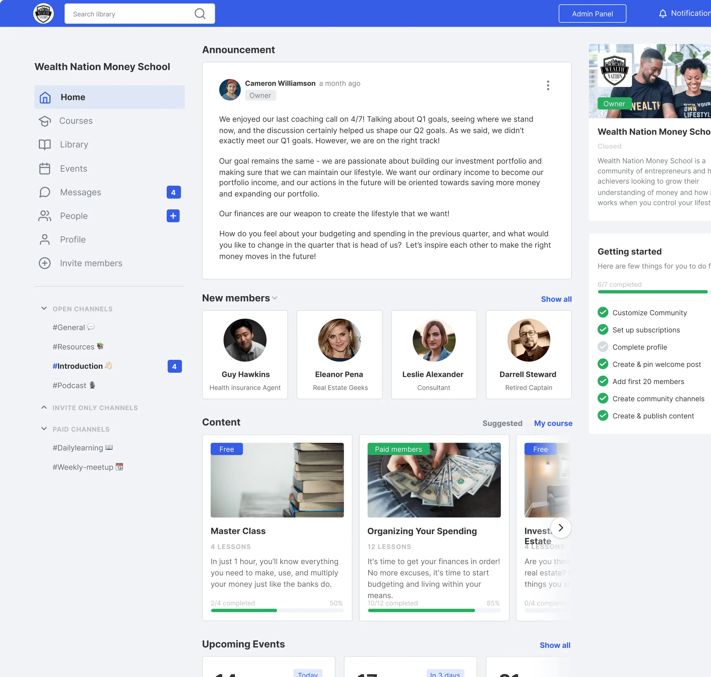Open the Library book icon
Screen dimensions: 711x677
pos(45,145)
